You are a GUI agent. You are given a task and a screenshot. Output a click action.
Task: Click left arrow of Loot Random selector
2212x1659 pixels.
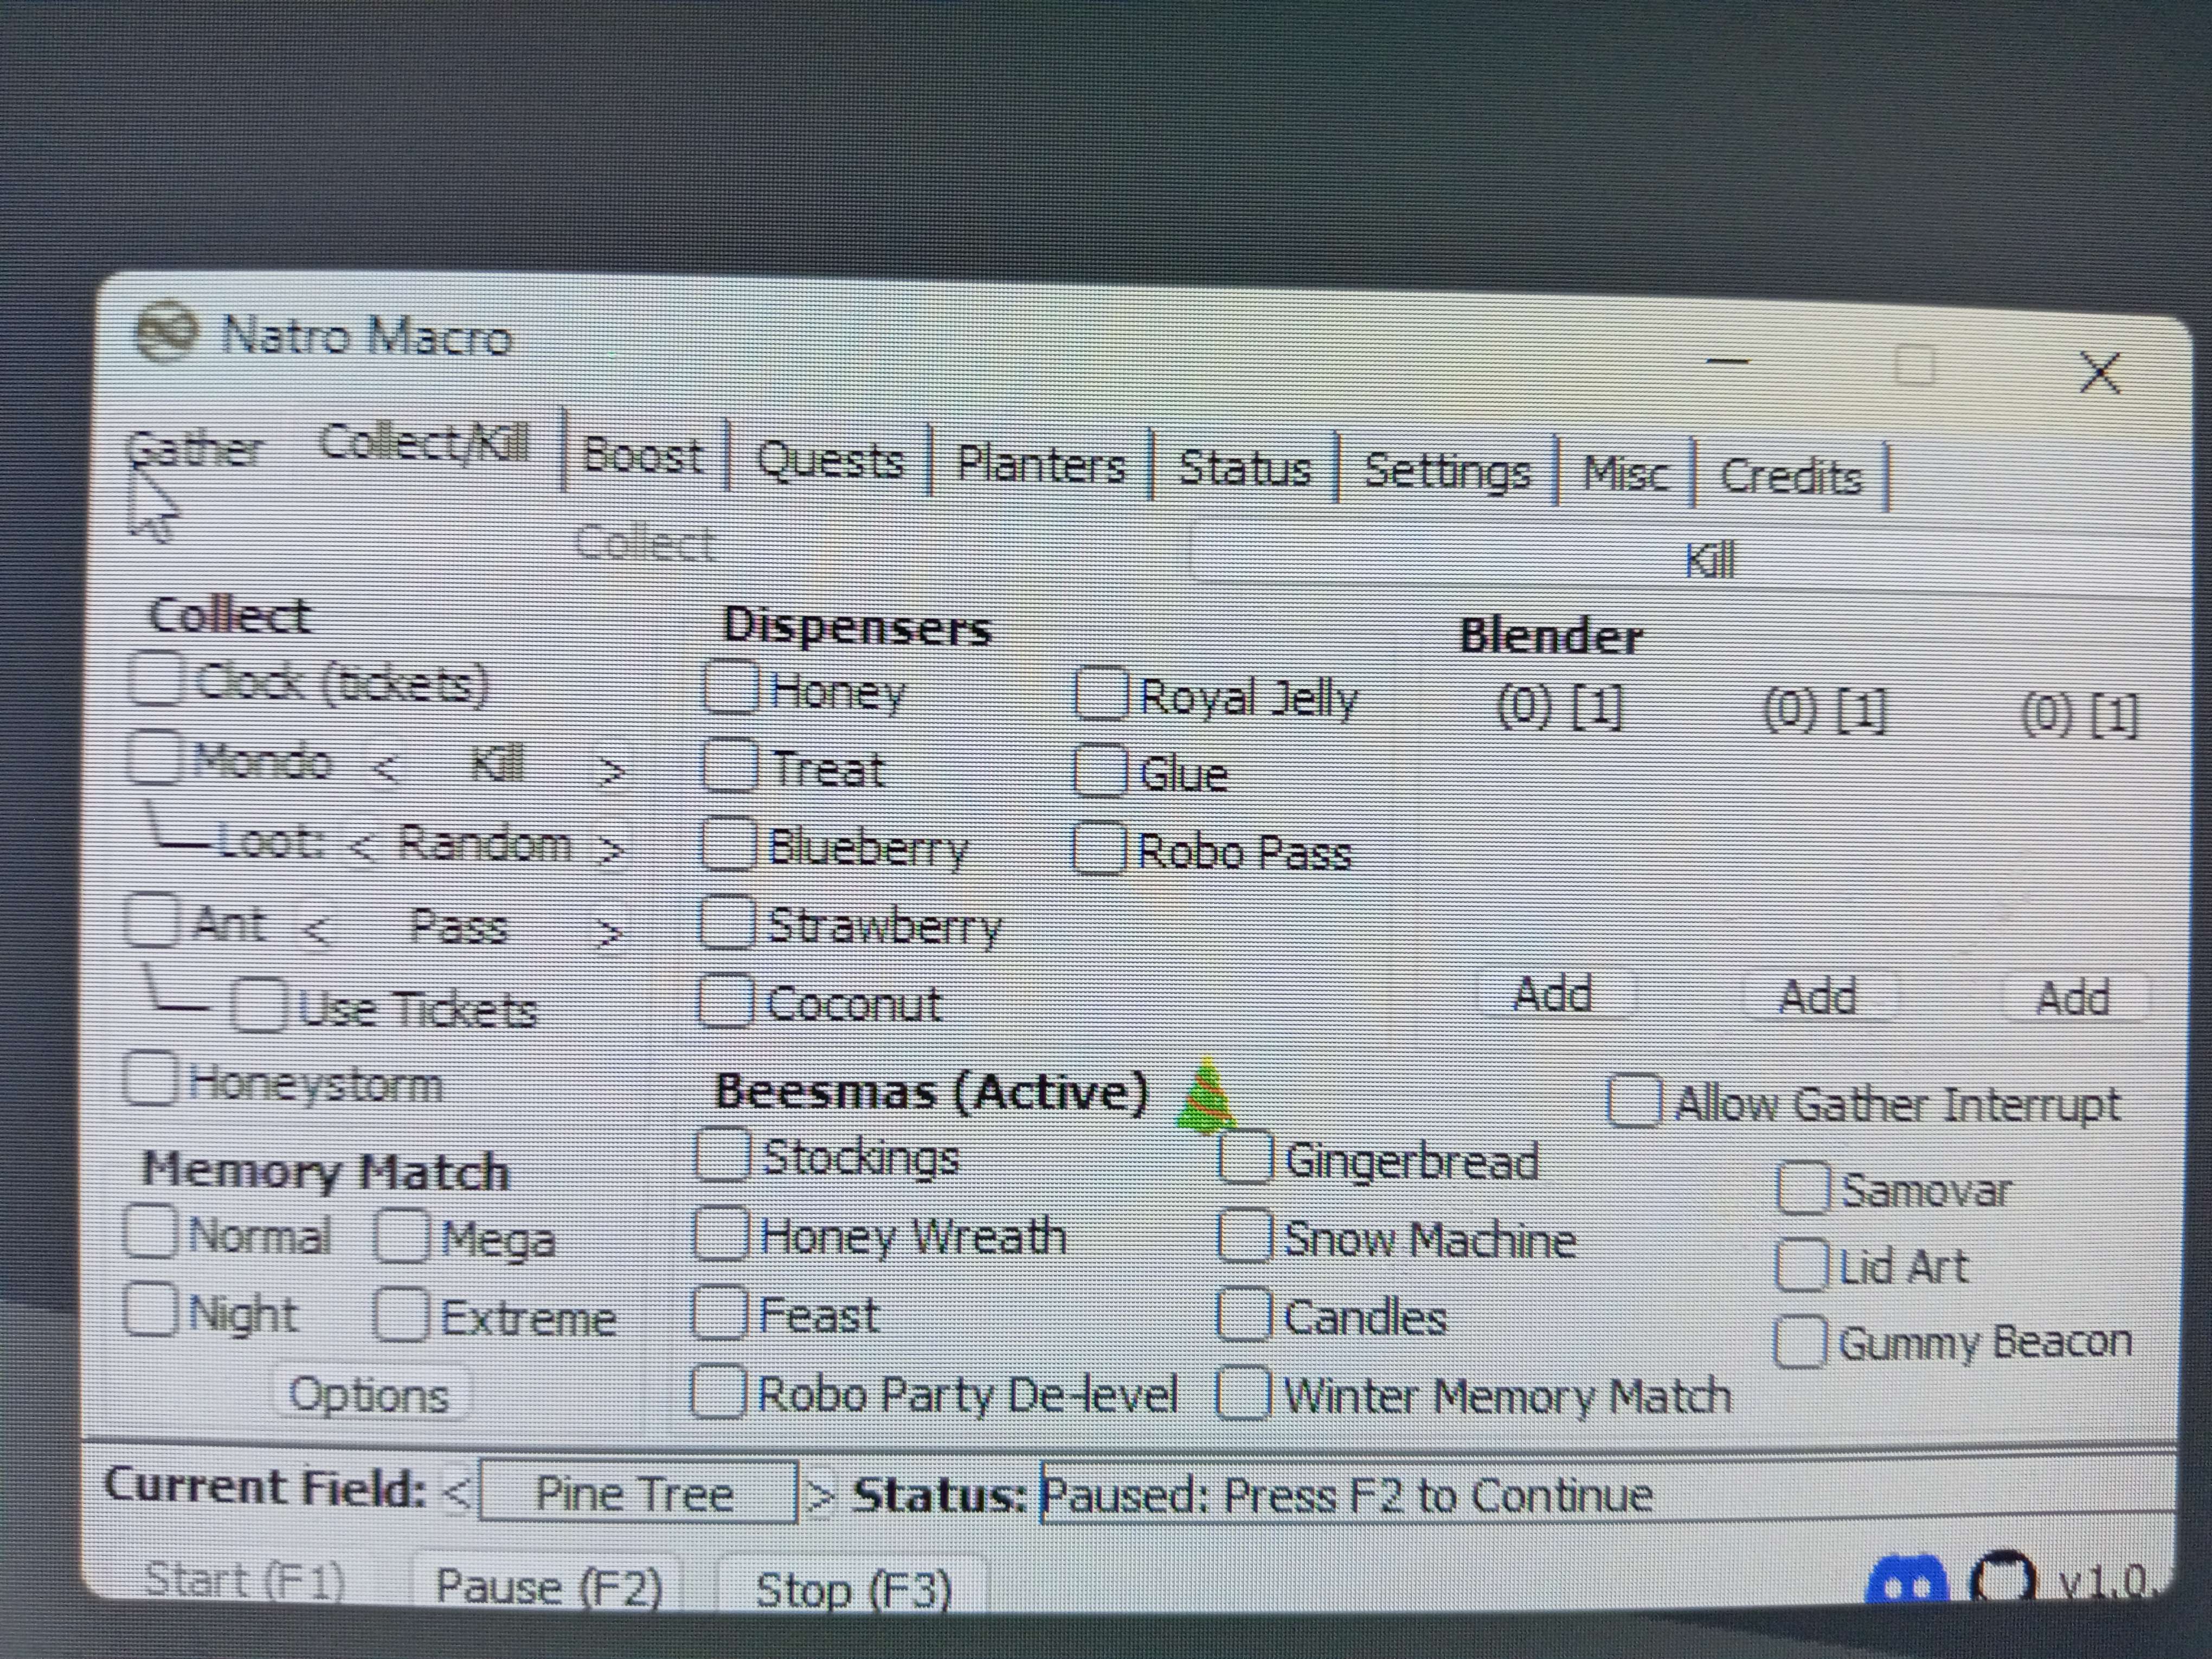[x=362, y=848]
